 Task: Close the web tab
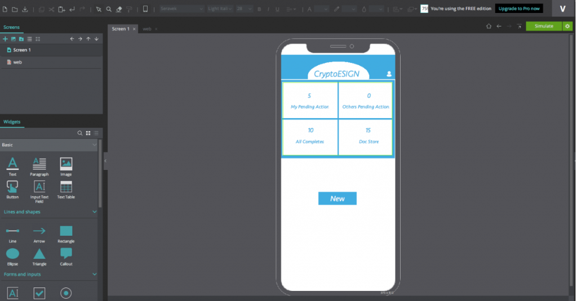[x=156, y=29]
